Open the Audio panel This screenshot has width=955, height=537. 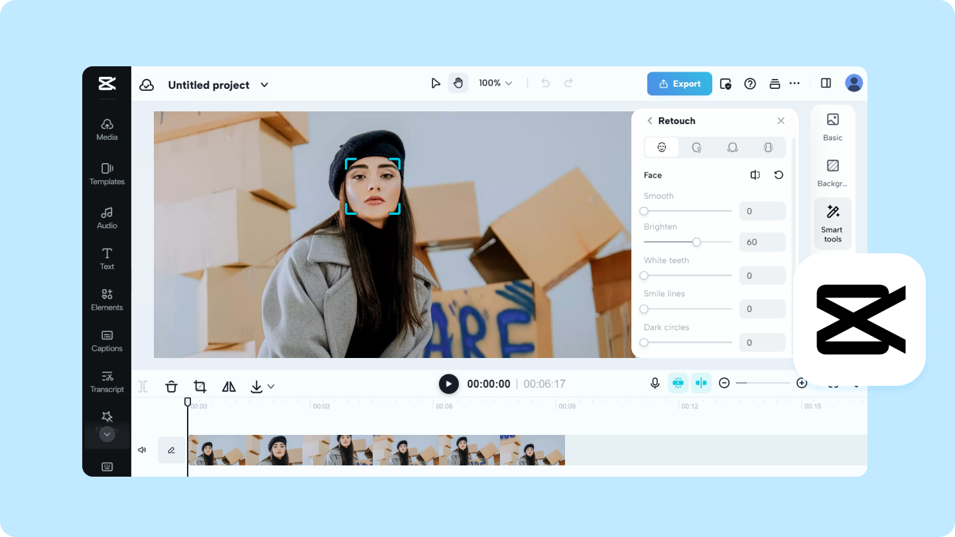coord(107,218)
